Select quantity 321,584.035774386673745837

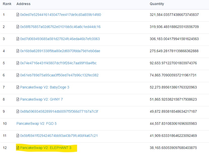(174, 15)
